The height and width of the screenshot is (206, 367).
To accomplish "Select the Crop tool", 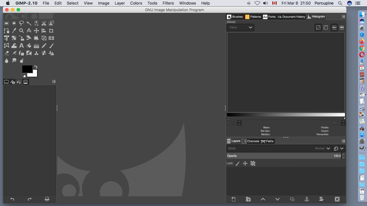I will click(x=51, y=31).
